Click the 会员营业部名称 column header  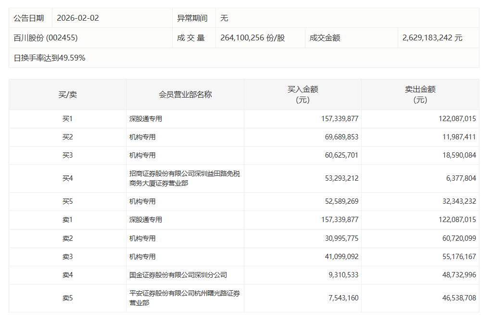pos(185,95)
